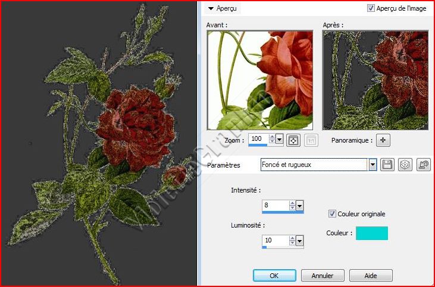Open the Zoom dropdown arrow
This screenshot has height=287, width=435.
point(280,139)
